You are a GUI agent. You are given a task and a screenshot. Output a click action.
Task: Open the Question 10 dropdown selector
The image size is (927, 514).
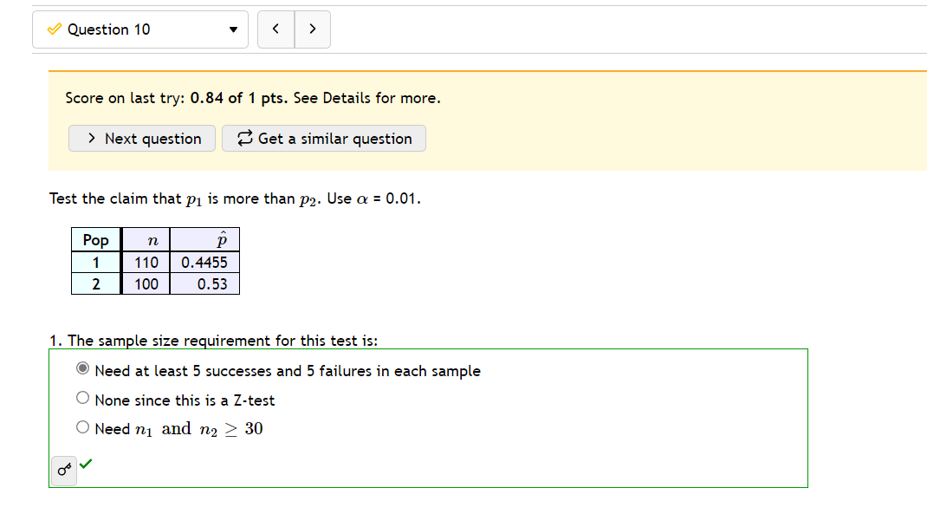point(140,29)
